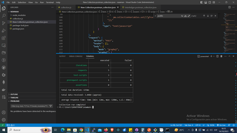The width and height of the screenshot is (237, 133).
Task: Toggle primary side bar layout button
Action: click(x=202, y=2)
